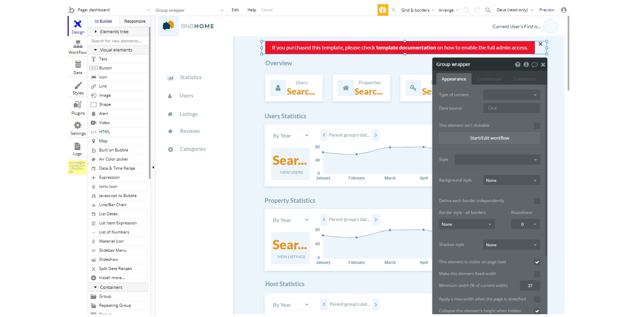
Task: Toggle 'This element isn't clickable' checkbox
Action: 537,125
